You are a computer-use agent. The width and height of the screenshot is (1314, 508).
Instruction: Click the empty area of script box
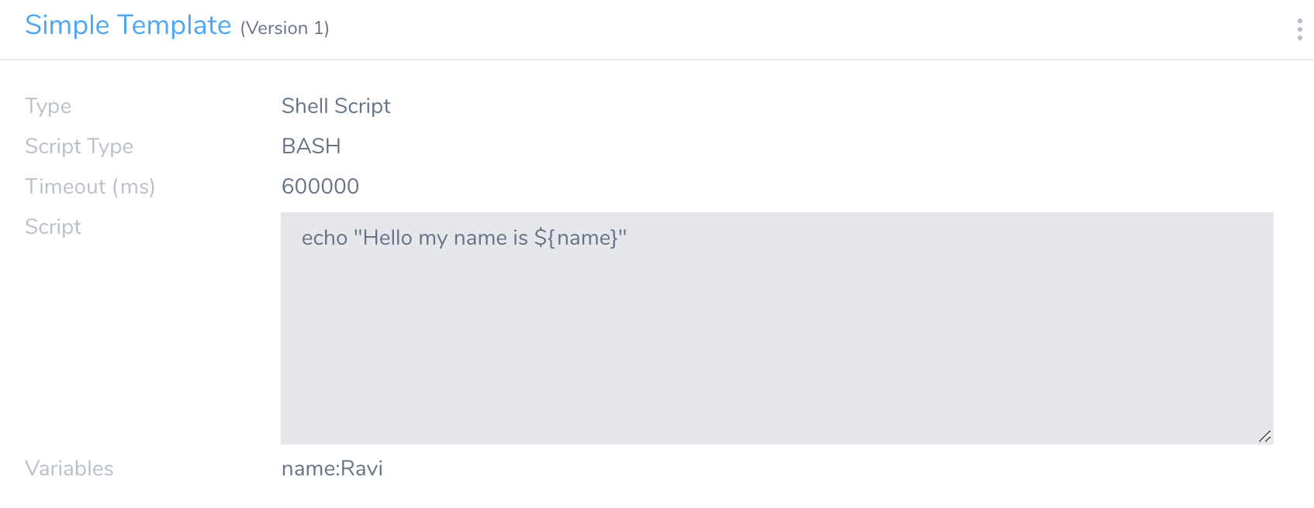[776, 356]
